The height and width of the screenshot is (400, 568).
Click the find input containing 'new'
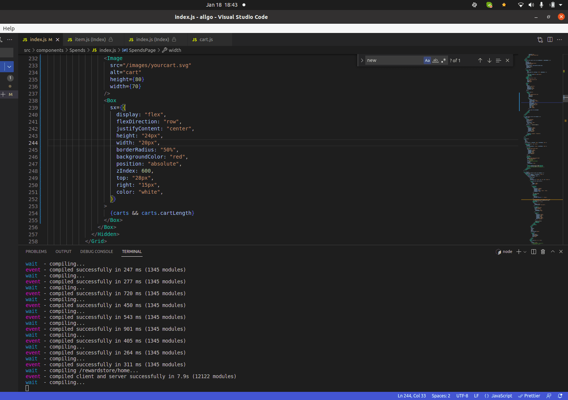[x=394, y=60]
